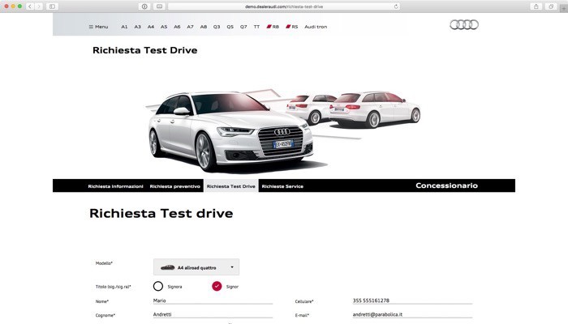568x324 pixels.
Task: Select the Richiesta Test Drive tab
Action: point(231,185)
